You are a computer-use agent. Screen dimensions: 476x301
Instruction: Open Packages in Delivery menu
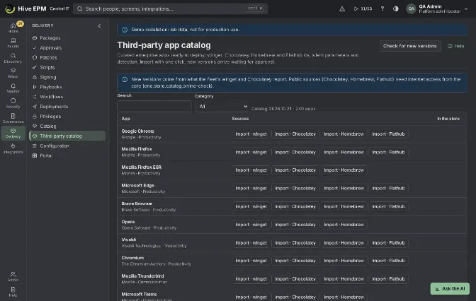(x=67, y=38)
